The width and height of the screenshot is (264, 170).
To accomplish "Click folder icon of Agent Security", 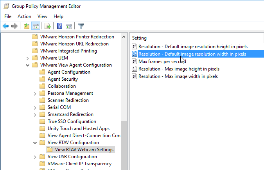I will (x=42, y=79).
